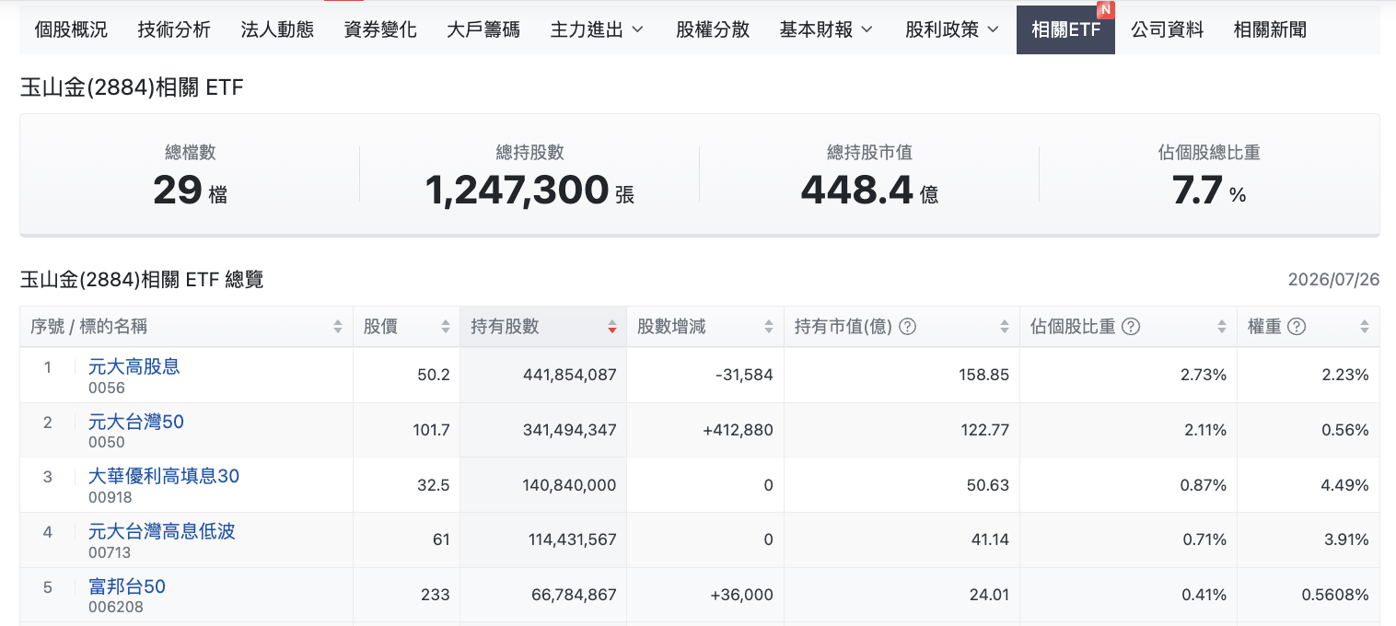Select the 2026/07/26 date label
The image size is (1396, 626).
(x=1333, y=280)
